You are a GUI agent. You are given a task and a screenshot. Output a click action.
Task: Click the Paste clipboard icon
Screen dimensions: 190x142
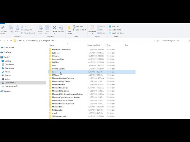17,28
